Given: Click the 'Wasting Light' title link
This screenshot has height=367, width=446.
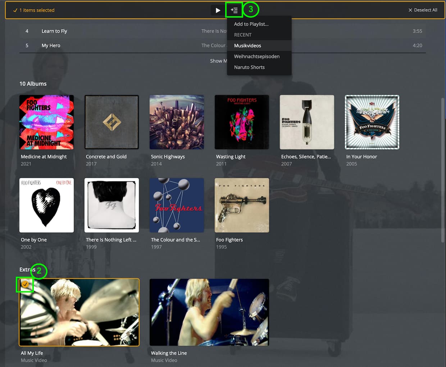Looking at the screenshot, I should click(231, 157).
